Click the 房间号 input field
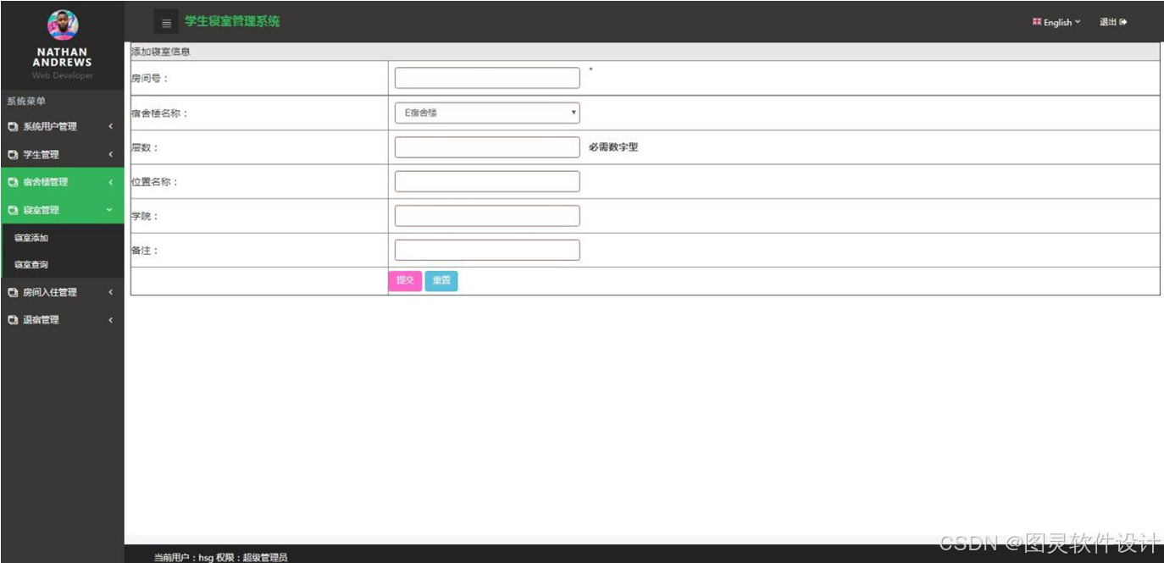The height and width of the screenshot is (563, 1164). (x=487, y=78)
